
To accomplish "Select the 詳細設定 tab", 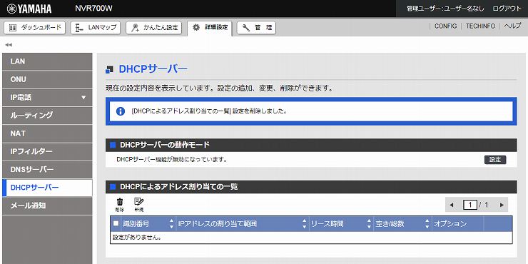I will 210,28.
